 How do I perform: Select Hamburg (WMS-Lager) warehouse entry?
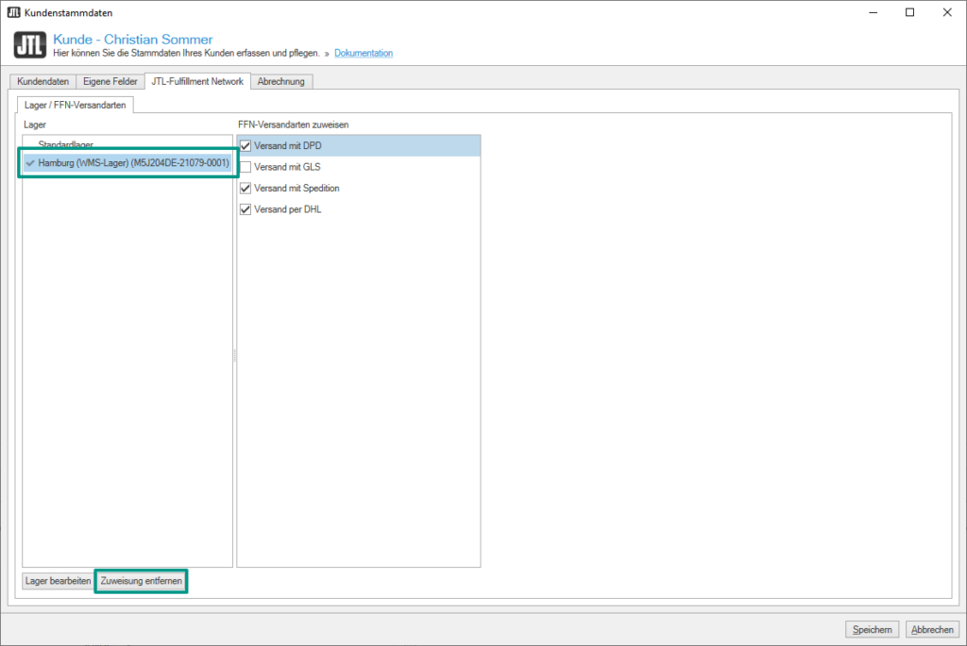132,163
